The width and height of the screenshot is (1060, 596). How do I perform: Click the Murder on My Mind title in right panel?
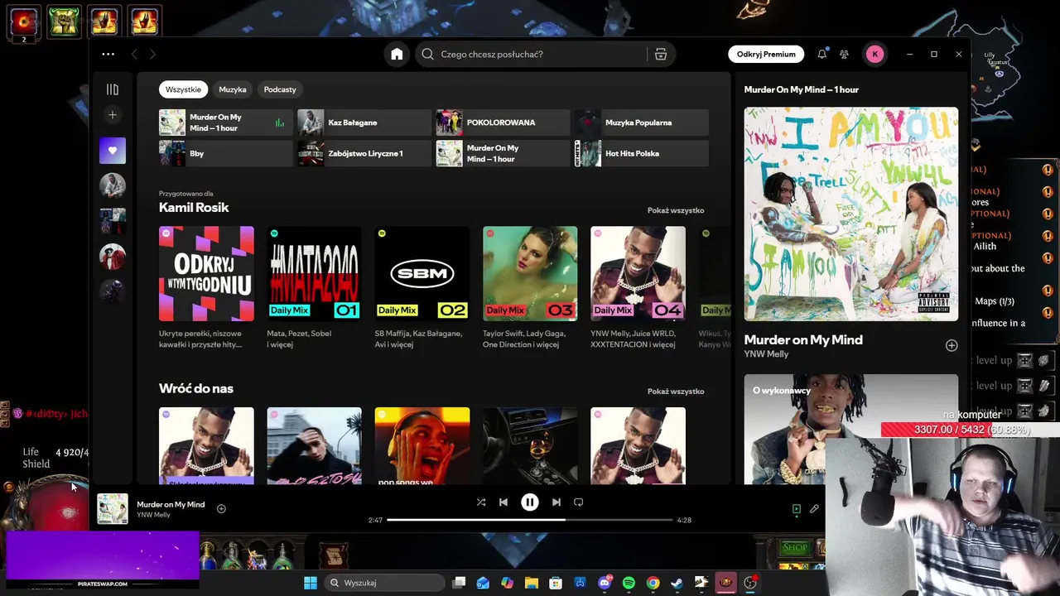803,339
